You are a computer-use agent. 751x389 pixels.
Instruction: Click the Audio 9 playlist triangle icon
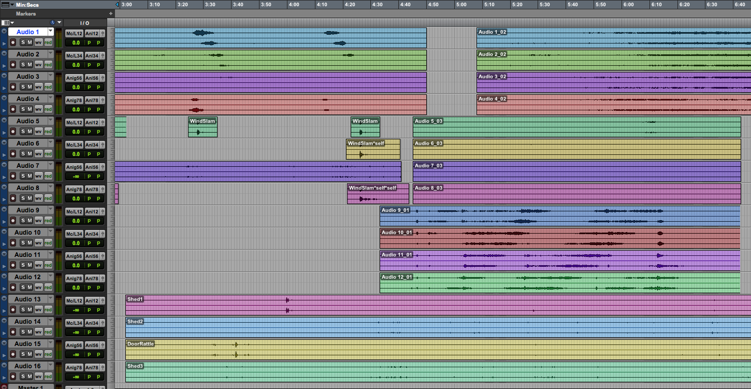pyautogui.click(x=5, y=221)
